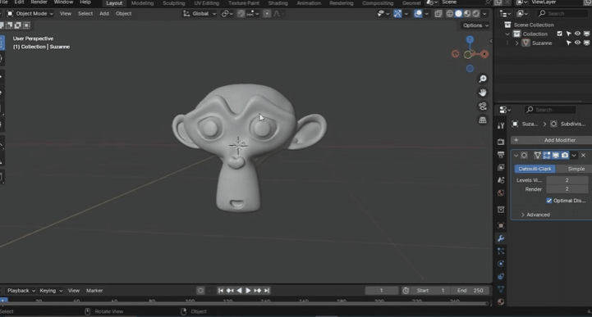
Task: Toggle modifier render camera display
Action: (565, 155)
